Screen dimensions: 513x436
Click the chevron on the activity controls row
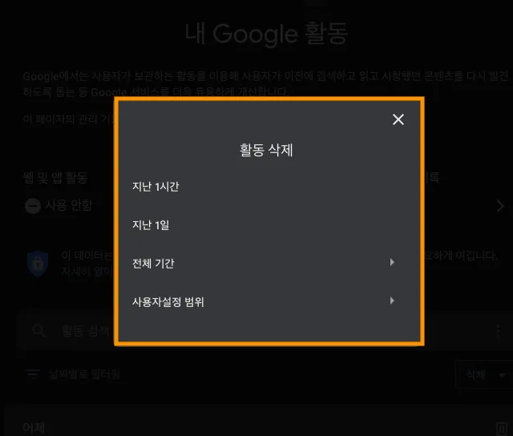pyautogui.click(x=500, y=206)
